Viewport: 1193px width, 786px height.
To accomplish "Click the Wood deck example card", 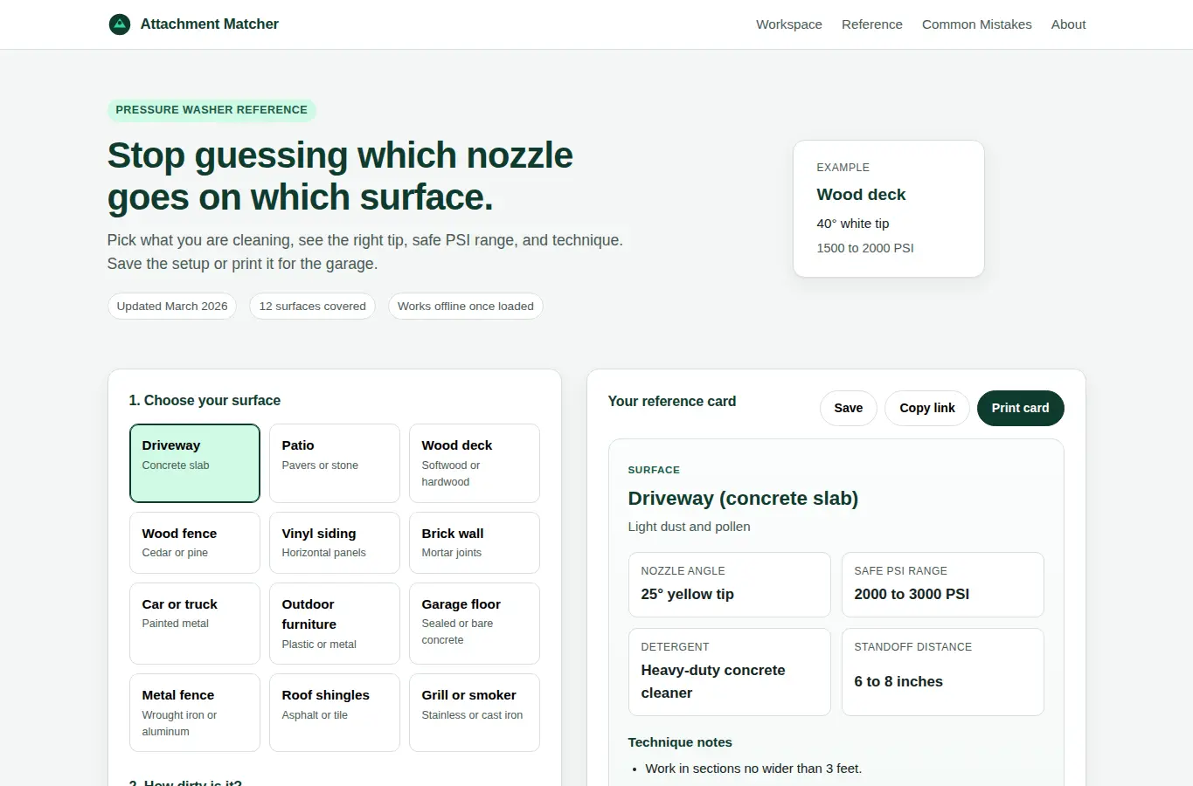I will (x=889, y=209).
